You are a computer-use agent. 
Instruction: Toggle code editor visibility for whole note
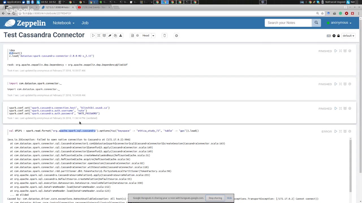tap(99, 36)
